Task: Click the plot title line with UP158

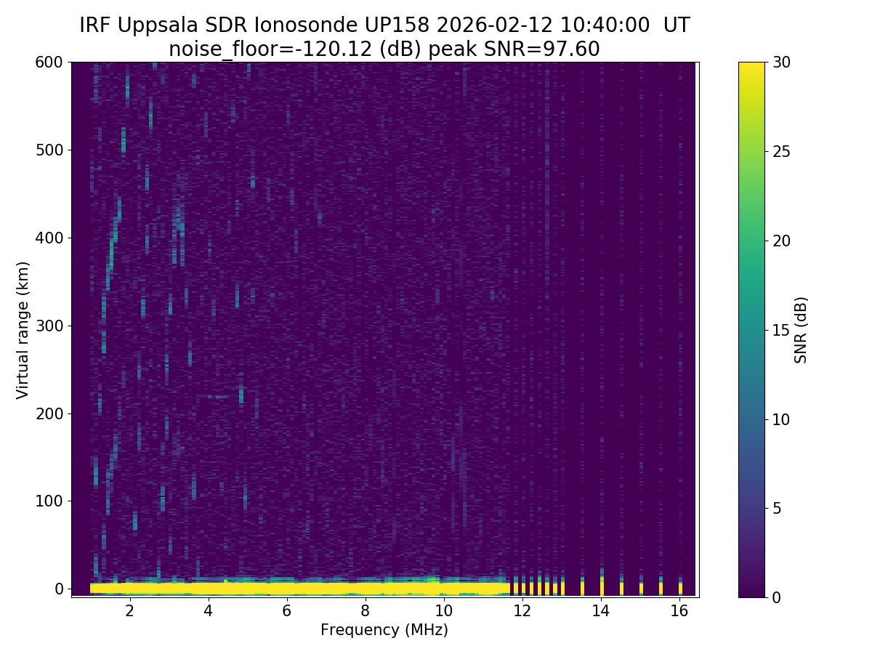Action: (x=384, y=25)
